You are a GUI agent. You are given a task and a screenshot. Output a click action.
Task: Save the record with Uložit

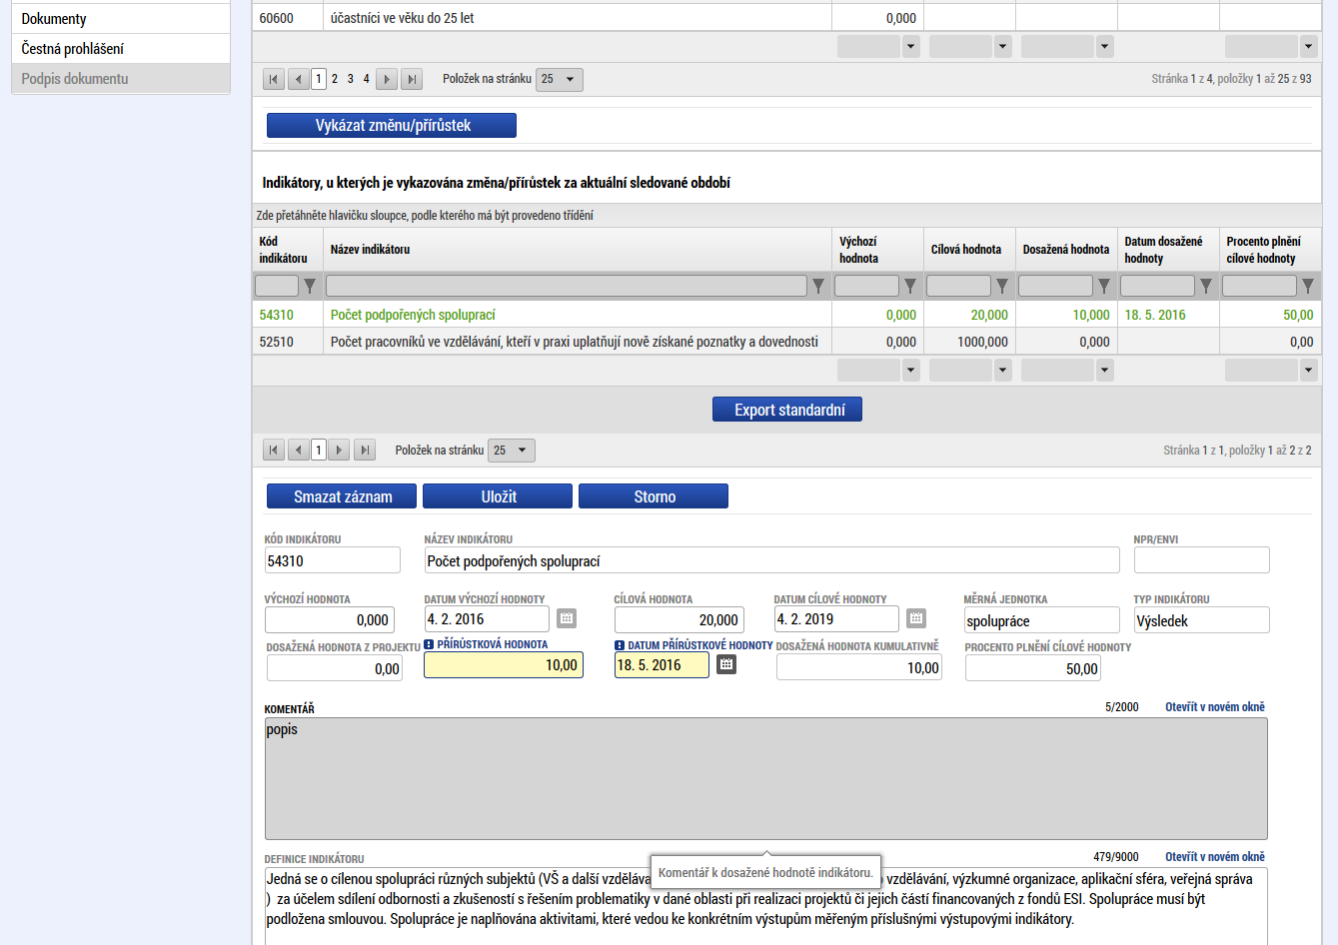(x=498, y=496)
